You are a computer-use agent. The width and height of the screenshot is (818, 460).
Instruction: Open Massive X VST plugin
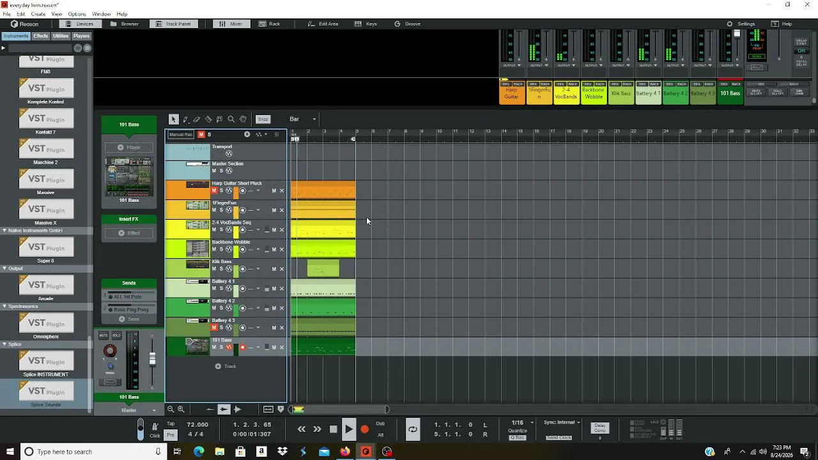pos(46,209)
